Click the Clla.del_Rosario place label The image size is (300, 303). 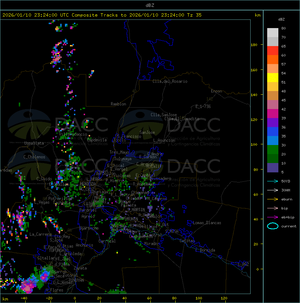click(170, 81)
